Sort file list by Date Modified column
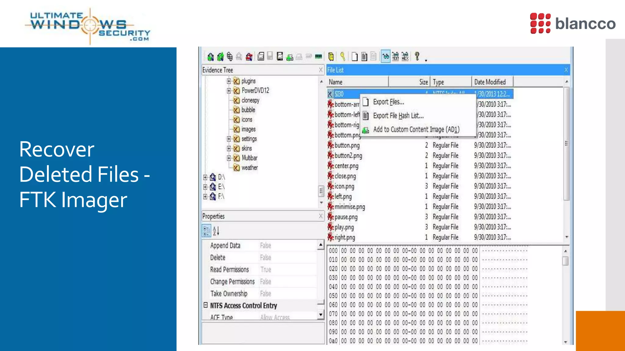This screenshot has width=625, height=351. (493, 82)
